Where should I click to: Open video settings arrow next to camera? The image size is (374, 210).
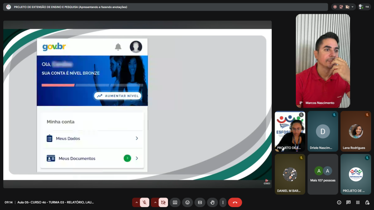click(x=155, y=202)
